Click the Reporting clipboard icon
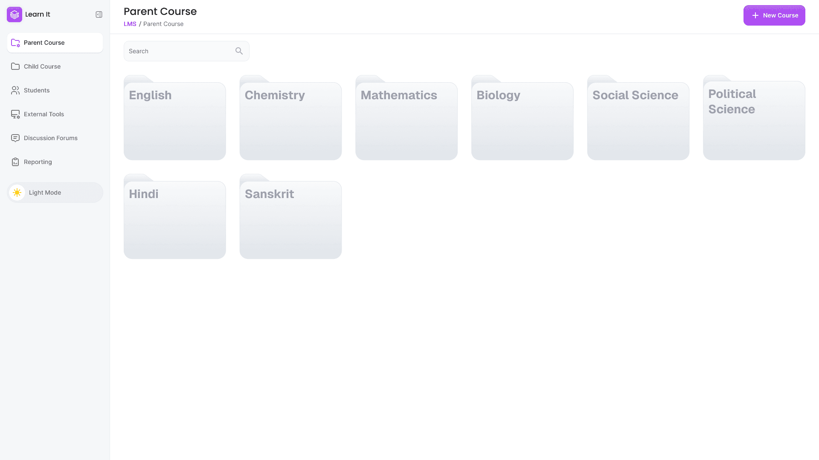Screen dimensions: 819x460 coord(15,162)
